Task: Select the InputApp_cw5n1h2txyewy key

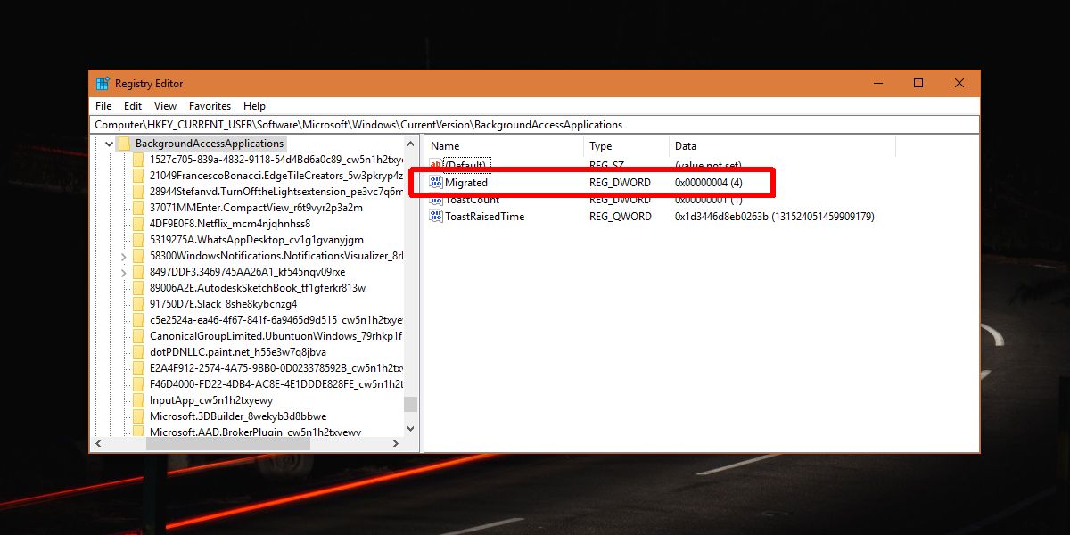Action: point(211,399)
